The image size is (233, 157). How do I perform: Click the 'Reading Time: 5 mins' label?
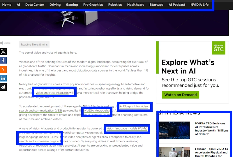(x=34, y=45)
